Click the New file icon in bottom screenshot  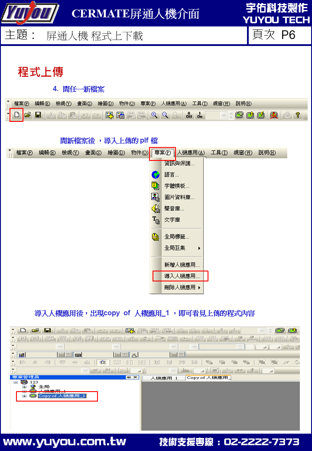[23, 330]
